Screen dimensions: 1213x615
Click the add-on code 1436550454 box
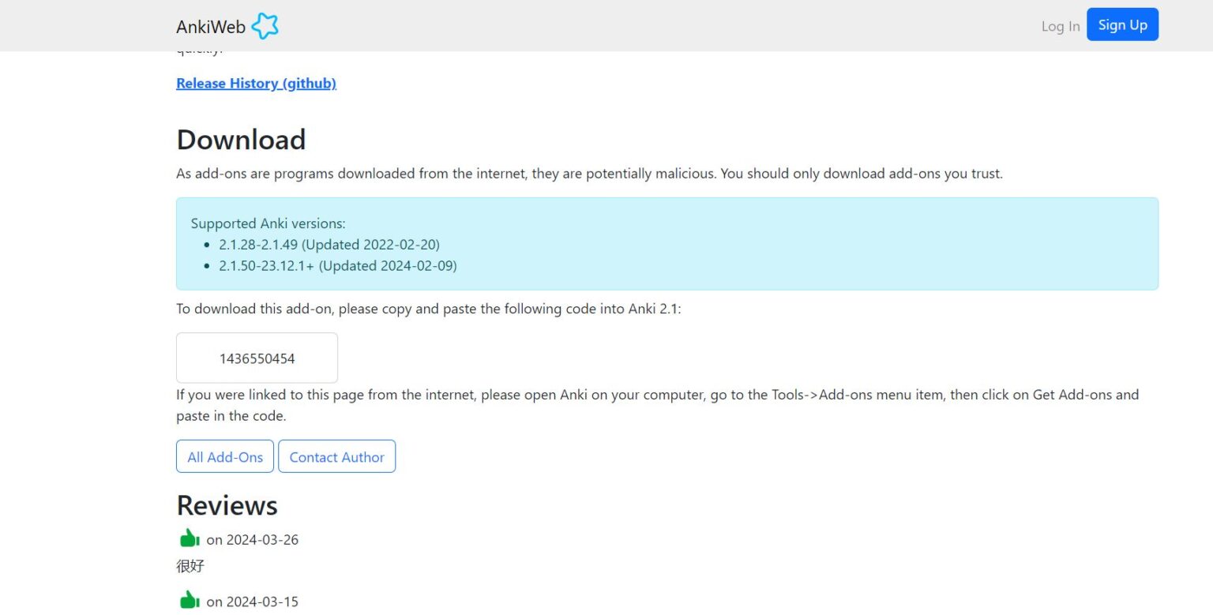(x=257, y=358)
